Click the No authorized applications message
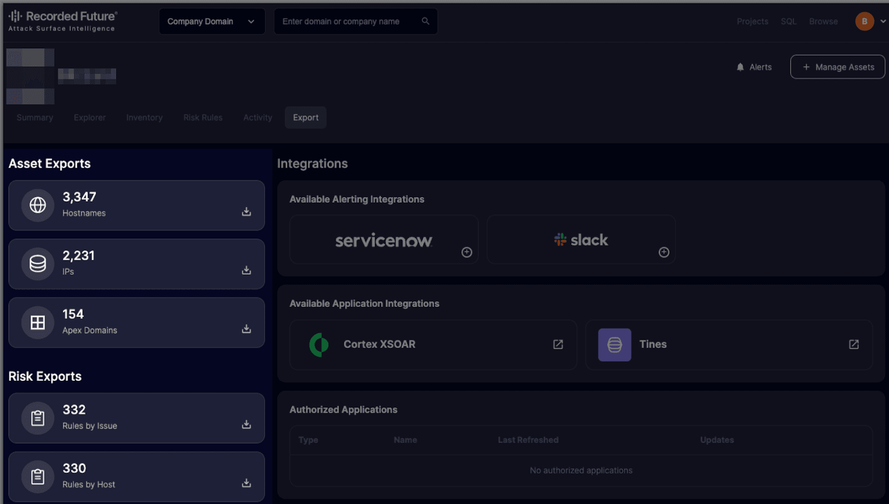This screenshot has height=504, width=889. pyautogui.click(x=581, y=470)
